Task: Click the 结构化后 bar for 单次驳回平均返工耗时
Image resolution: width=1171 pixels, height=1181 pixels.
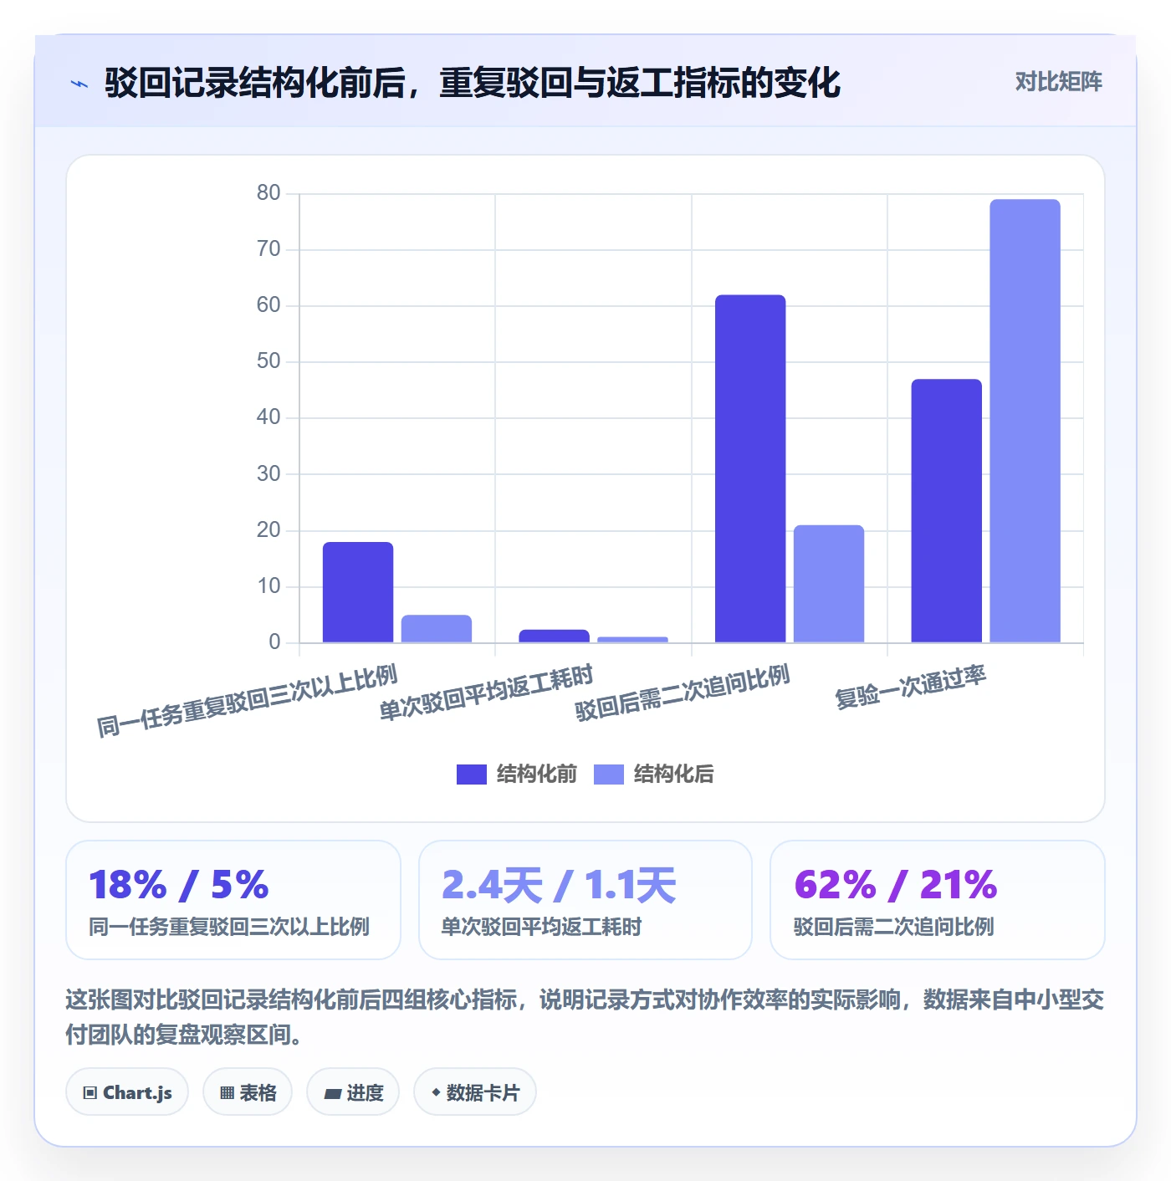Action: [x=632, y=640]
